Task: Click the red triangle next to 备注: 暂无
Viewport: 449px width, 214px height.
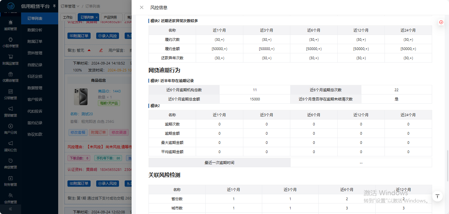Action: (x=89, y=50)
